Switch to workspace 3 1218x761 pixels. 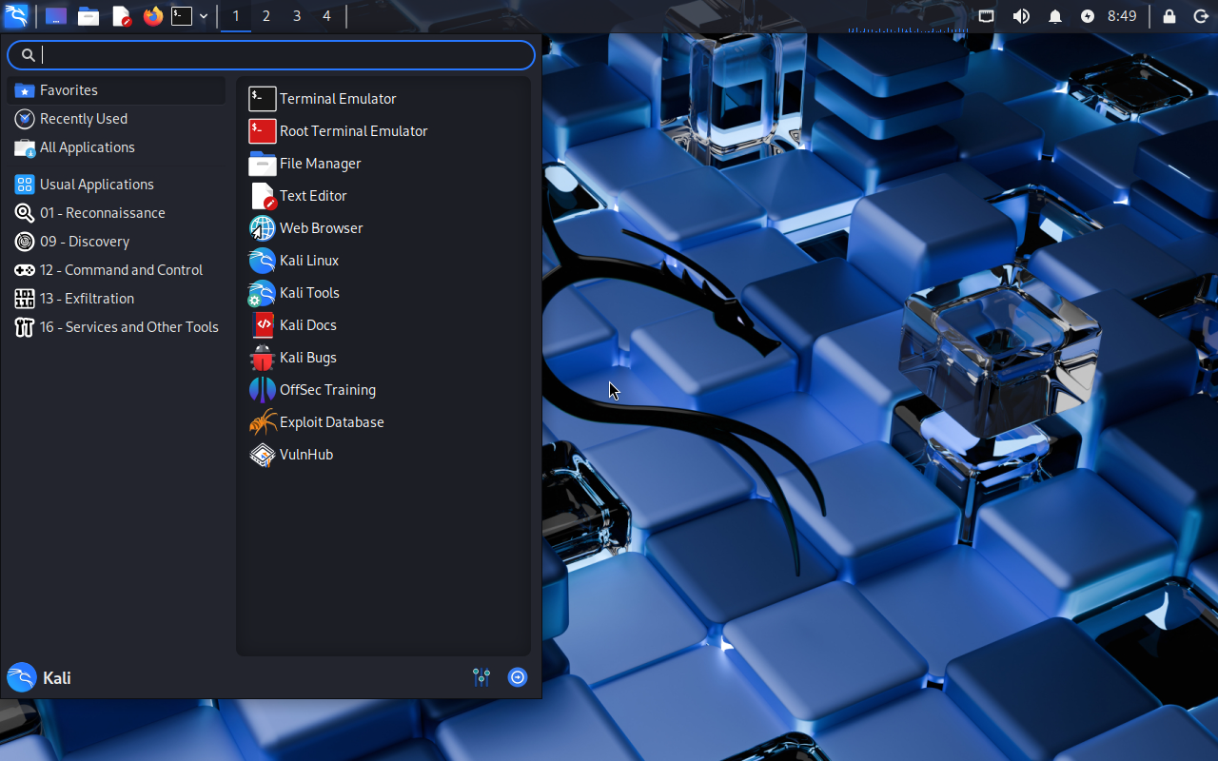297,16
